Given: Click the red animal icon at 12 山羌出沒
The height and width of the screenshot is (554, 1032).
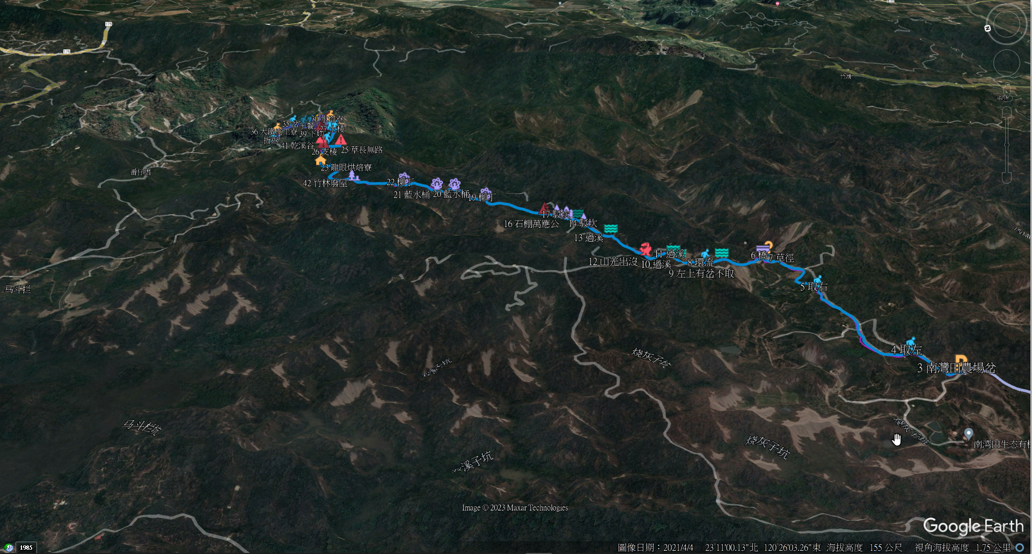Looking at the screenshot, I should click(x=645, y=249).
